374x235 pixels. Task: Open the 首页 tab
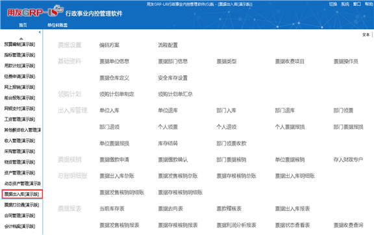(23, 25)
